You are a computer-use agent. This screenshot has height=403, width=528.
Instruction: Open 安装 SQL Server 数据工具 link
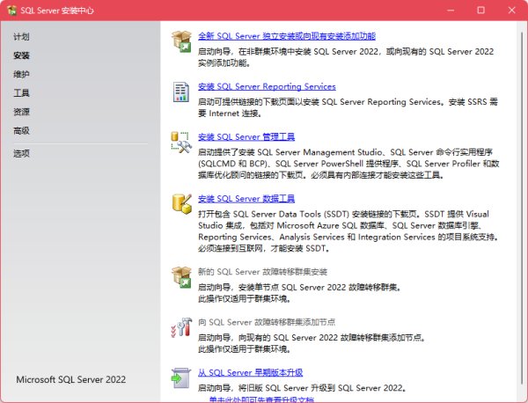pos(246,199)
